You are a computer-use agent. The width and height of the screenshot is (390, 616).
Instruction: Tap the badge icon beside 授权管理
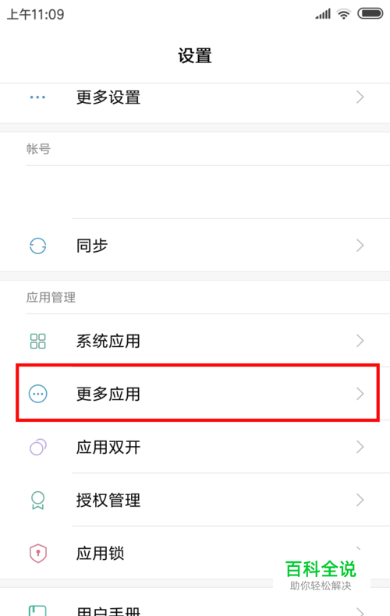coord(37,500)
